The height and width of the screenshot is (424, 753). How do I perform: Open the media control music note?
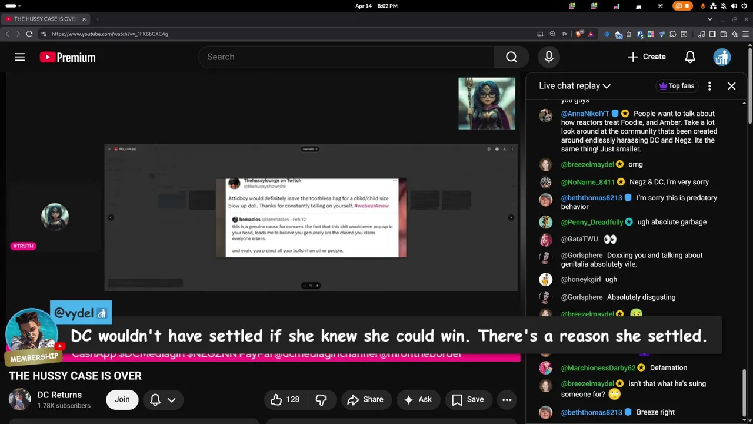pyautogui.click(x=701, y=34)
